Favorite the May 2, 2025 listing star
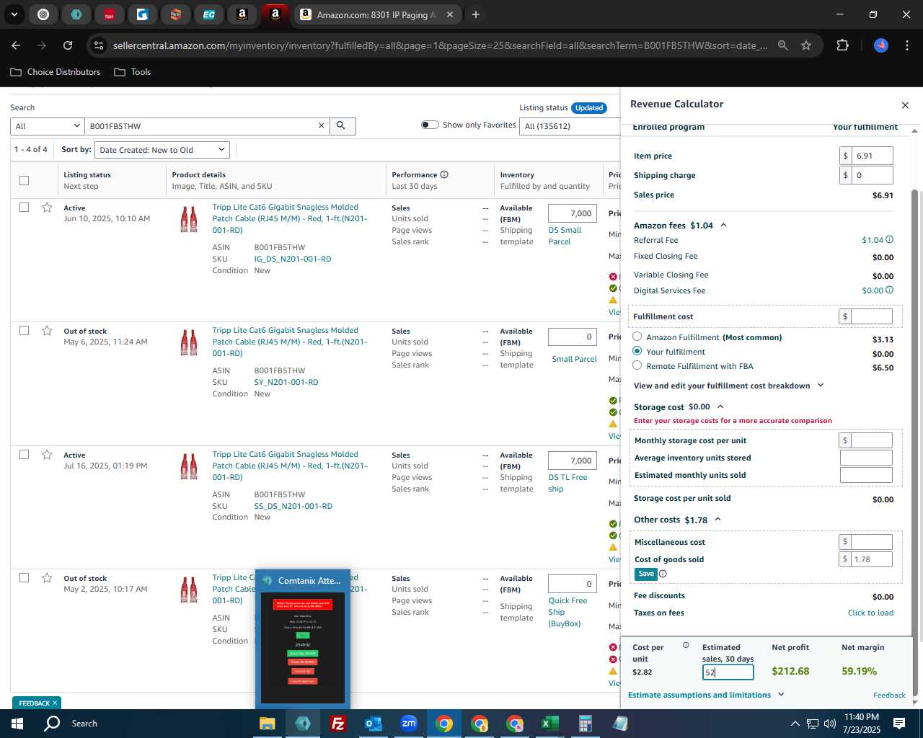Screen dimensions: 923x738 (47, 578)
